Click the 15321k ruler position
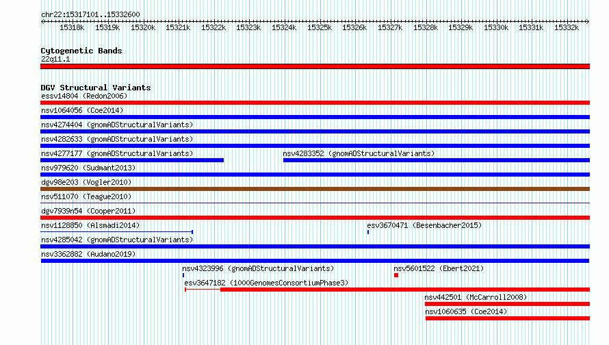 coord(178,27)
